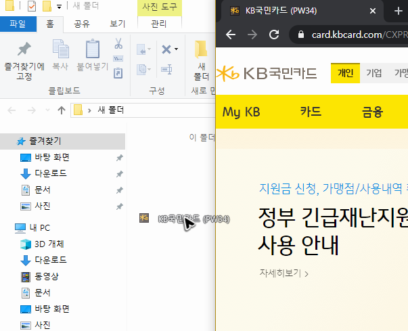This screenshot has height=331, width=408.
Task: Expand the address bar path chevron
Action: pos(89,110)
